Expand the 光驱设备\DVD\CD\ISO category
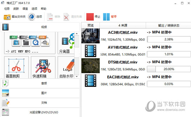Viewport: 191px width, 117px height. (40, 112)
